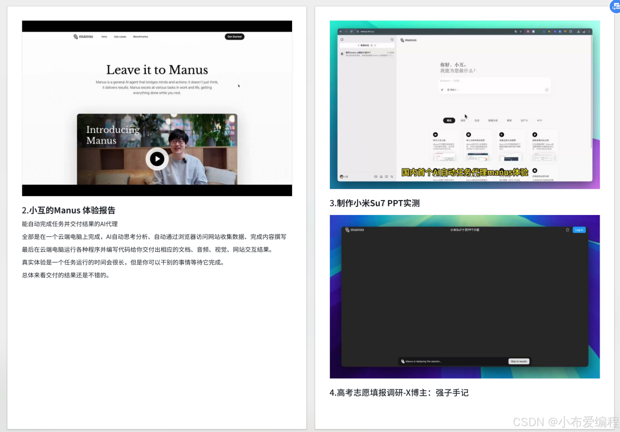Click the sidebar toggle icon in Manus app
Viewport: 620px width, 432px height.
tap(341, 39)
